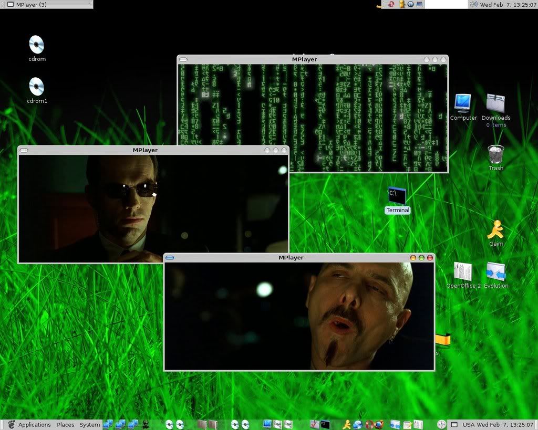Click the USA keyboard layout indicator
This screenshot has width=538, height=430.
tap(468, 425)
